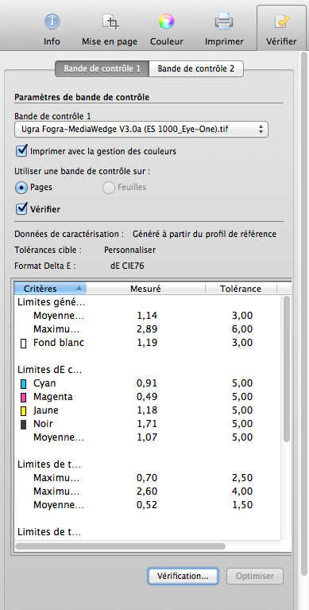Select the Pages radio button

[20, 188]
